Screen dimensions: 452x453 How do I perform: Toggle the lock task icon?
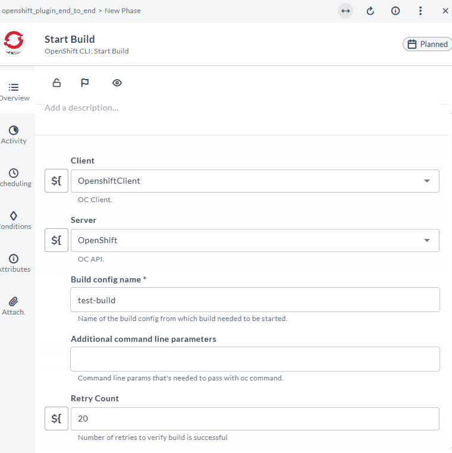(x=56, y=83)
